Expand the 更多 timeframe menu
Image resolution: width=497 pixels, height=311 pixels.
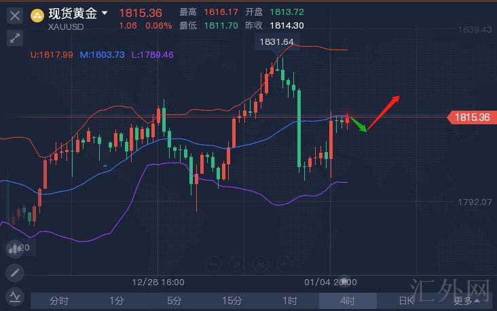466,301
